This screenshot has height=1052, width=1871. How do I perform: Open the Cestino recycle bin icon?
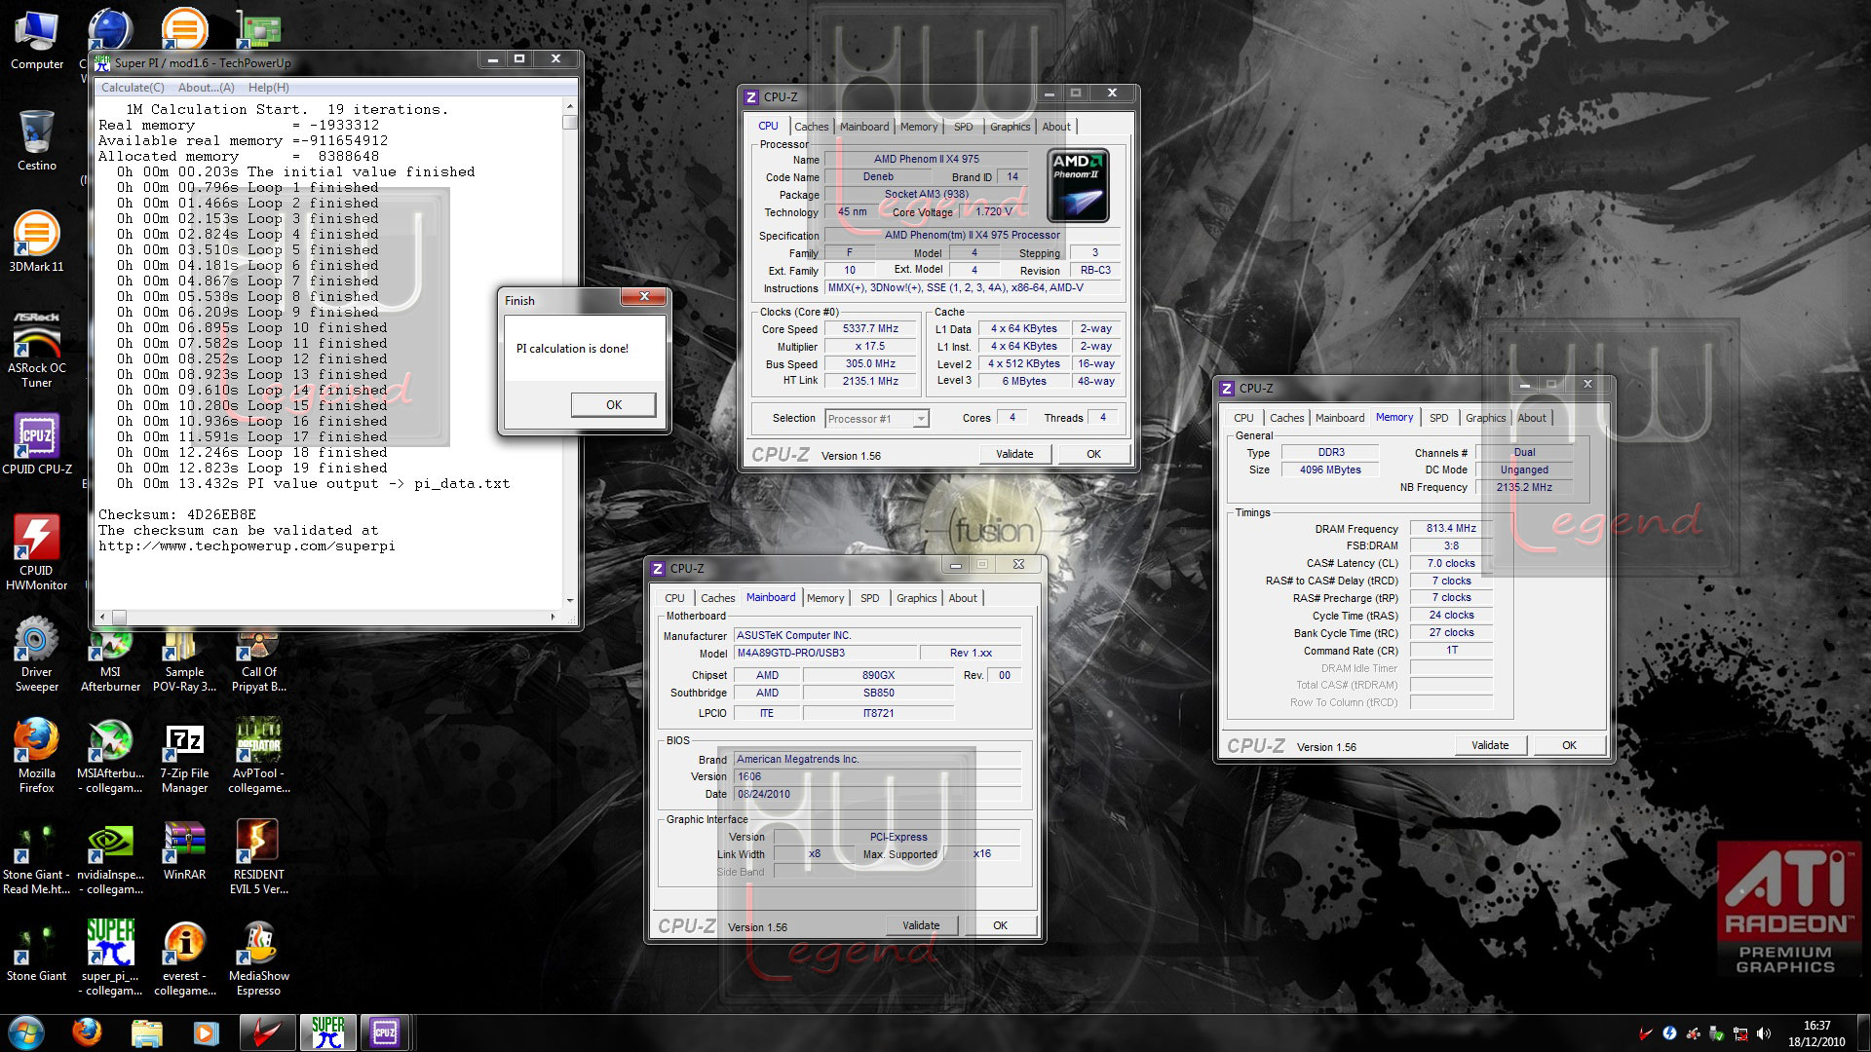click(x=37, y=139)
